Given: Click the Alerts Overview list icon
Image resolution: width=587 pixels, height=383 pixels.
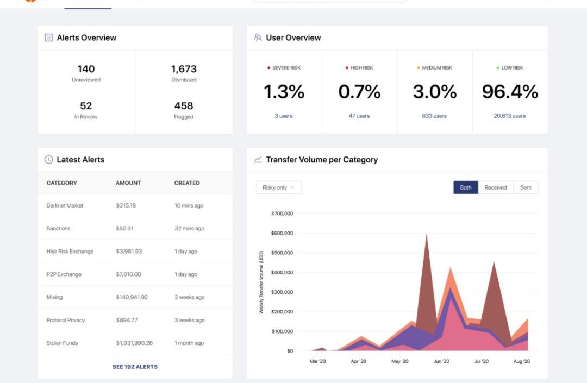Looking at the screenshot, I should [48, 37].
